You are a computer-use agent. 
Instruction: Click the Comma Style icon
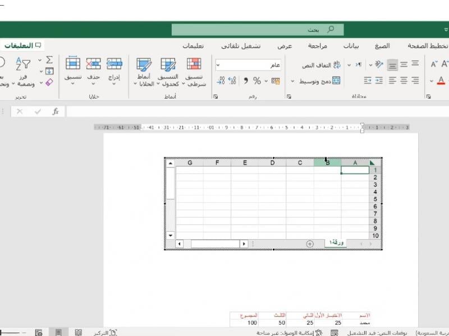(x=245, y=81)
